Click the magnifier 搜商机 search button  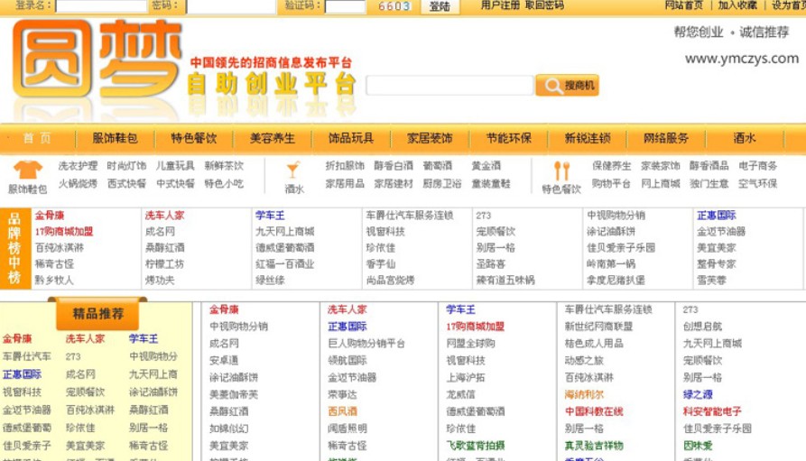coord(567,86)
